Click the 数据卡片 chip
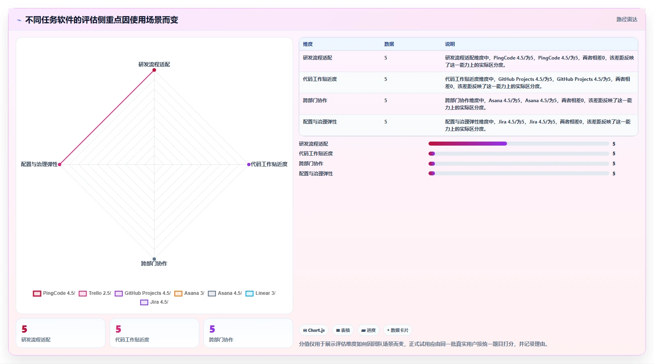 click(397, 330)
